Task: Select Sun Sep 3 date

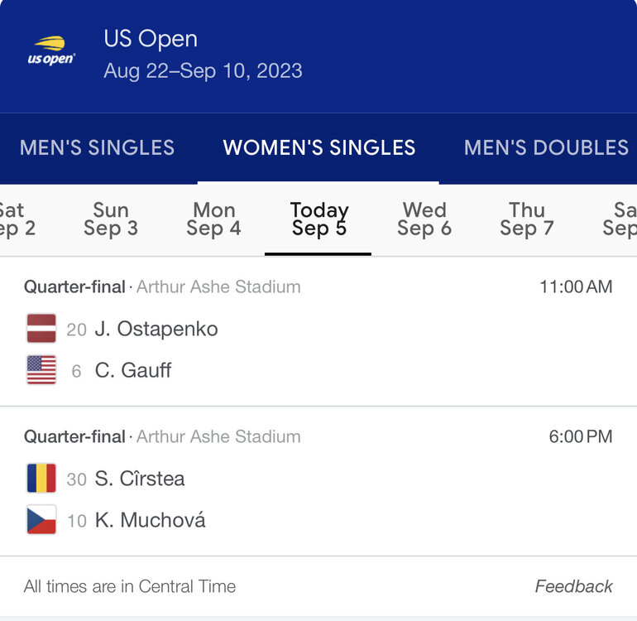Action: pyautogui.click(x=110, y=219)
